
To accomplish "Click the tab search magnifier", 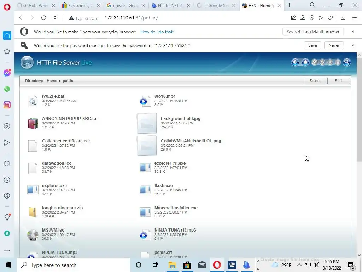I will (313, 5).
